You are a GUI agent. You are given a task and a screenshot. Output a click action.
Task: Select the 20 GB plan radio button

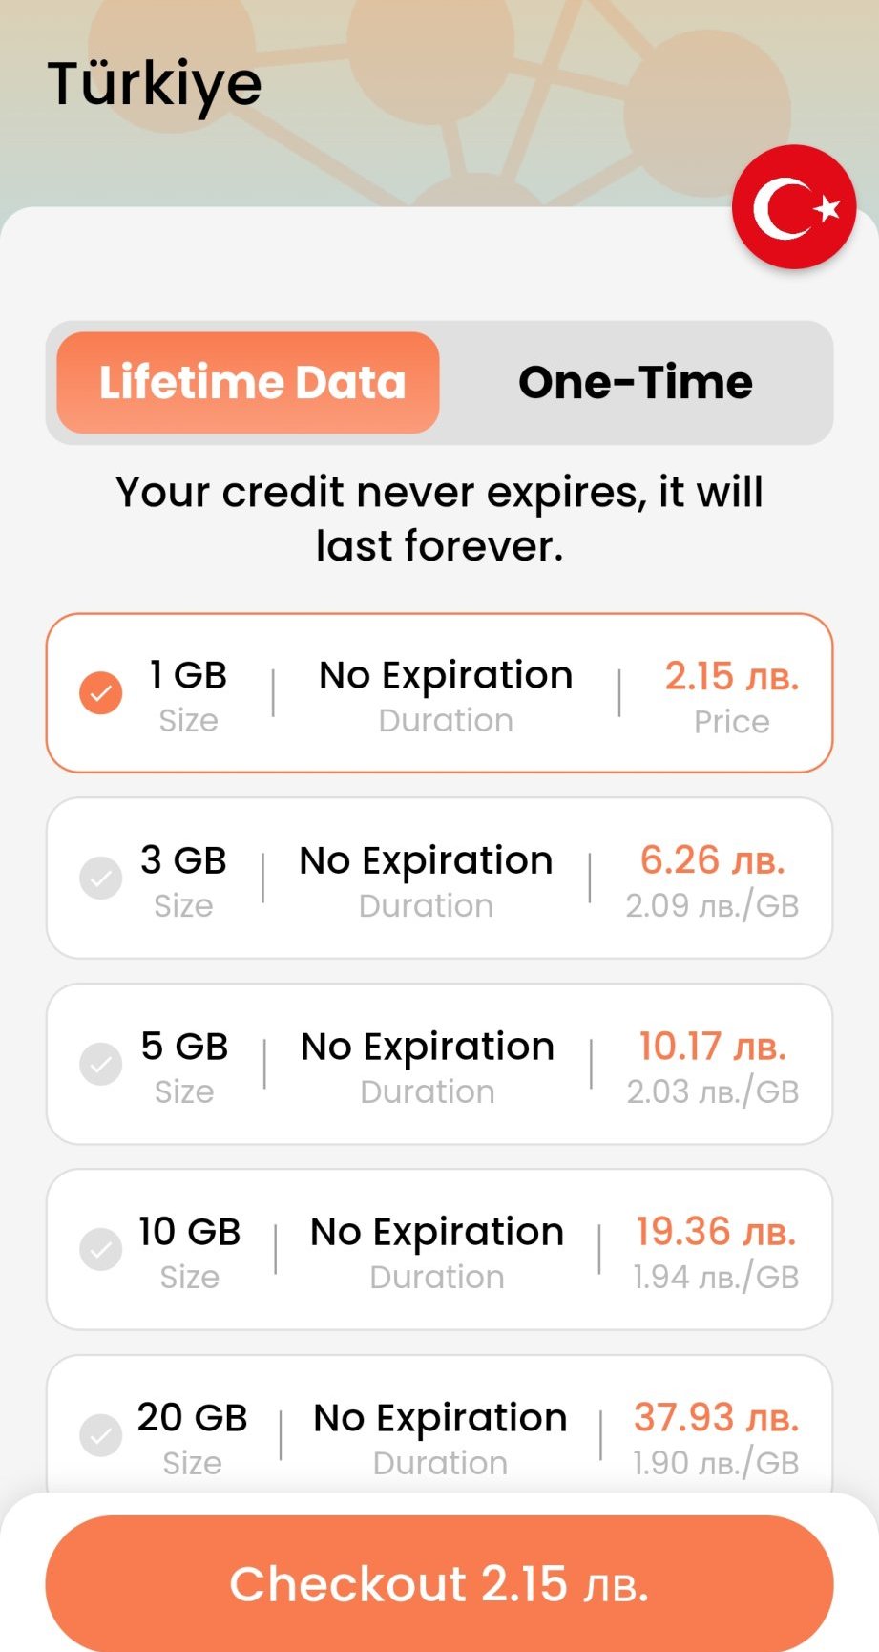click(100, 1434)
